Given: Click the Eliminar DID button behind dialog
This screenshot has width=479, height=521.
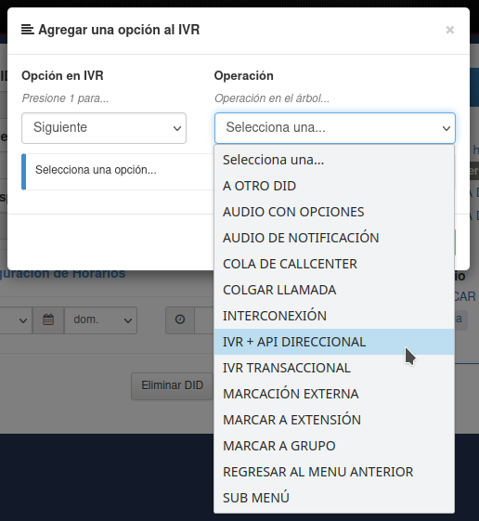Looking at the screenshot, I should pos(172,385).
